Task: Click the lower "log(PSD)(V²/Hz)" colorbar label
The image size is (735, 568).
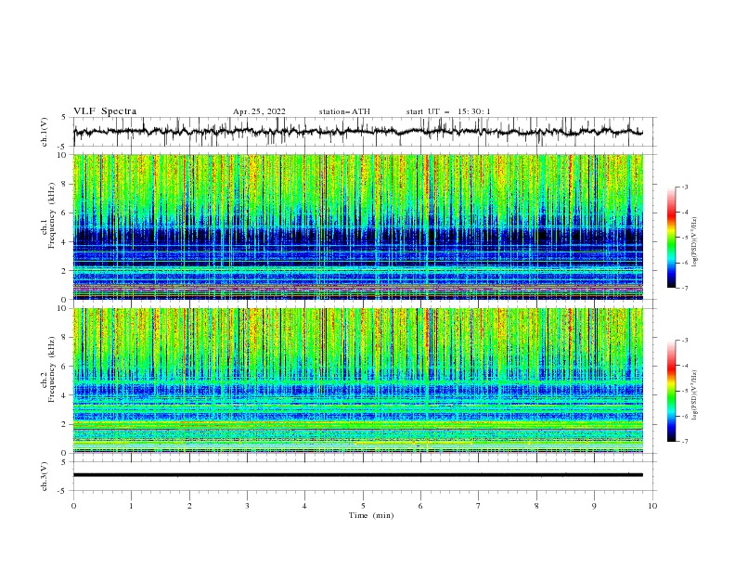Action: point(694,394)
